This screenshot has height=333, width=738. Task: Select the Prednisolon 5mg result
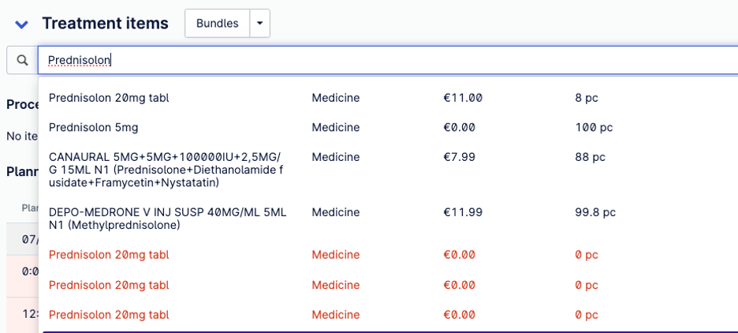[388, 127]
